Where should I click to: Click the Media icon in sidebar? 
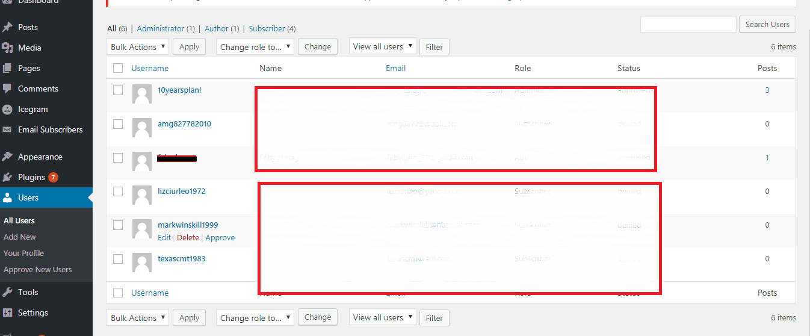[7, 48]
